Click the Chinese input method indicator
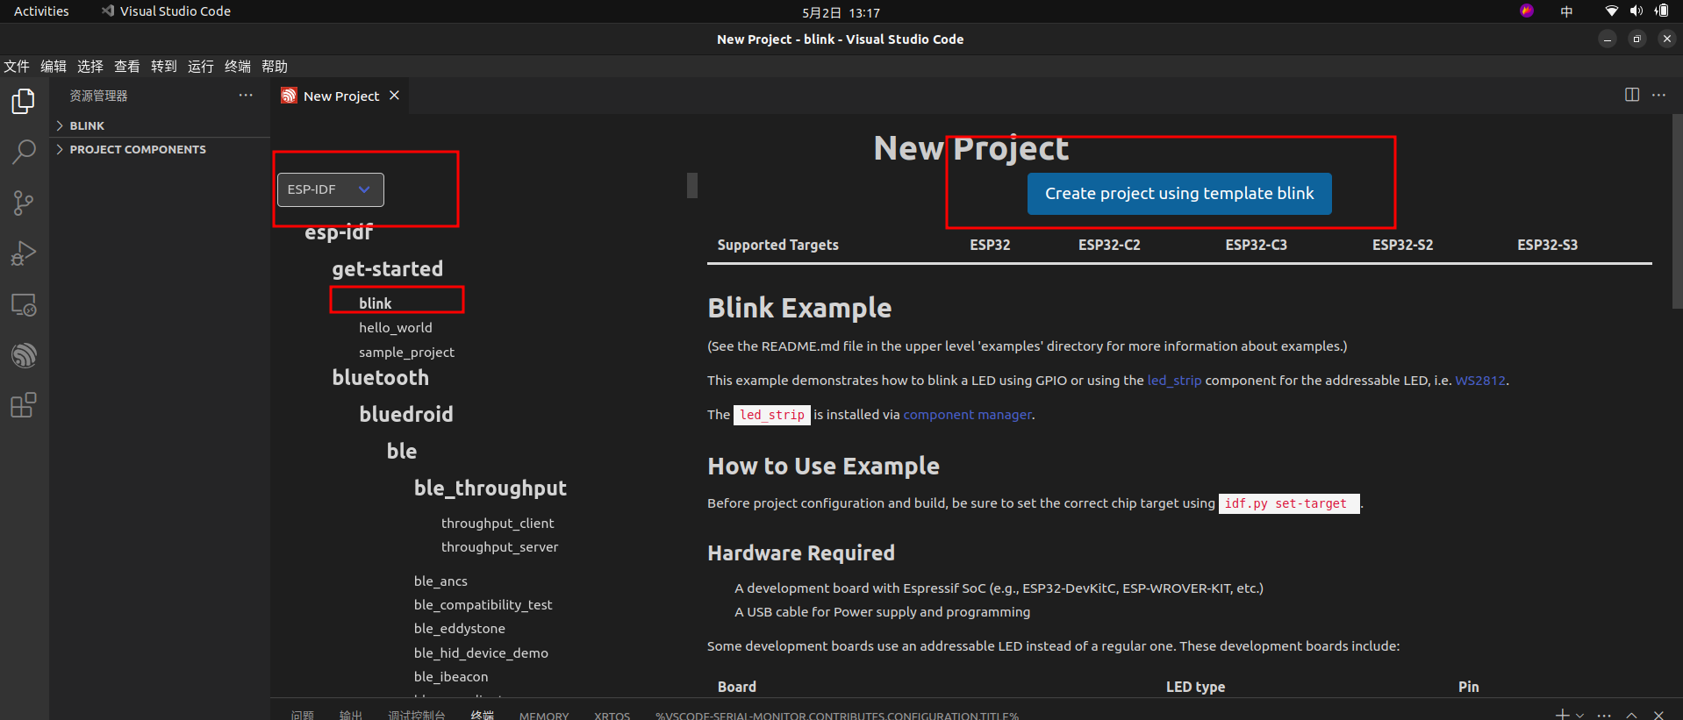 1566,11
